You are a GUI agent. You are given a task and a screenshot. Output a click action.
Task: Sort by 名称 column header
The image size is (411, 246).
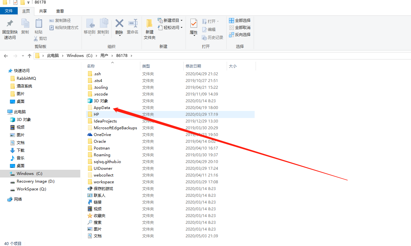click(91, 66)
